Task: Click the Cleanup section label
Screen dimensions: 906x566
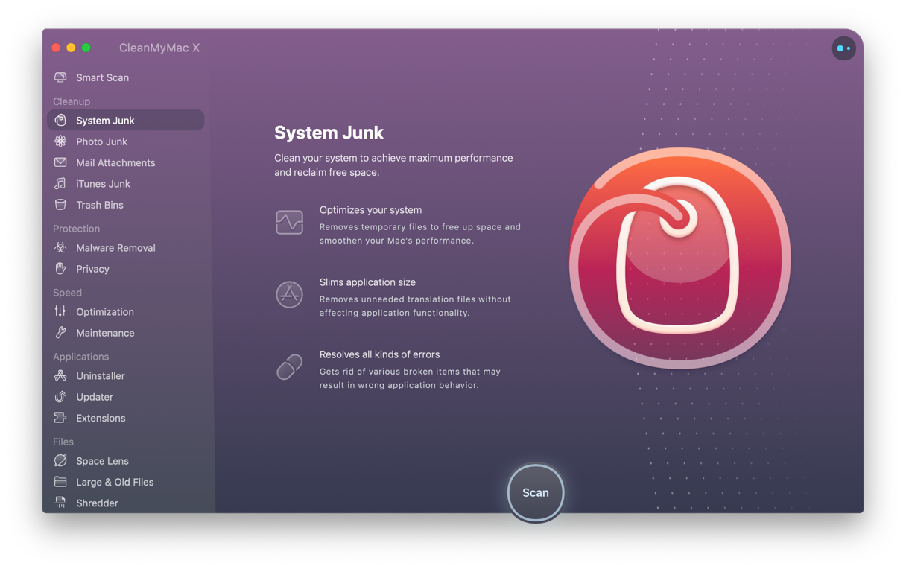Action: tap(72, 101)
